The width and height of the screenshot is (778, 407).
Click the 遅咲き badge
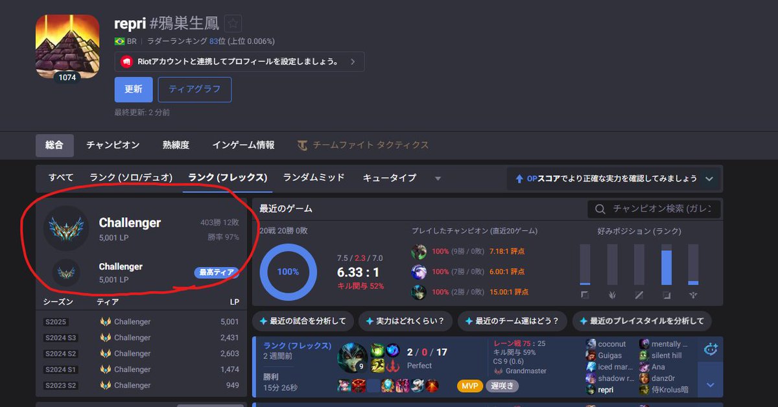click(502, 386)
